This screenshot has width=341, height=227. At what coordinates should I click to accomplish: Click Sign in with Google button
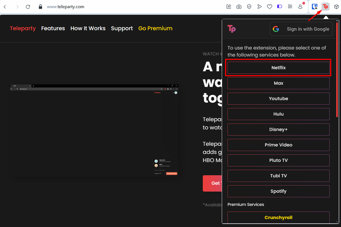(301, 29)
